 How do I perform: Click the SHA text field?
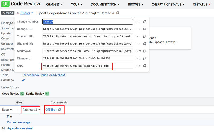(87, 66)
